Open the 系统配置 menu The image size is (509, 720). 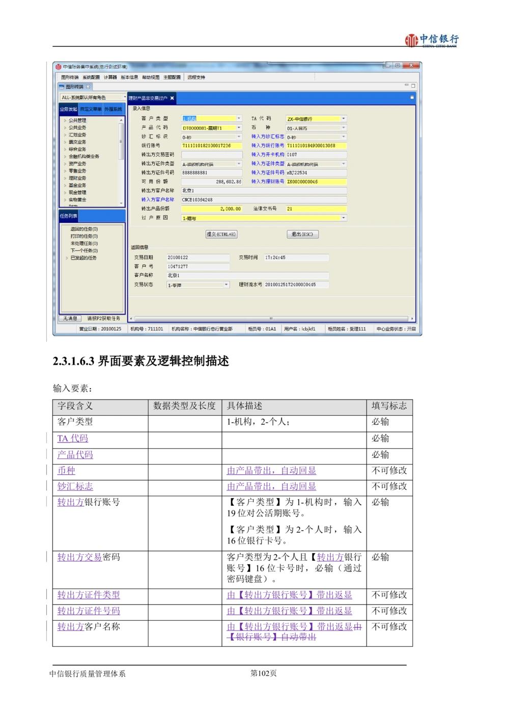[91, 77]
